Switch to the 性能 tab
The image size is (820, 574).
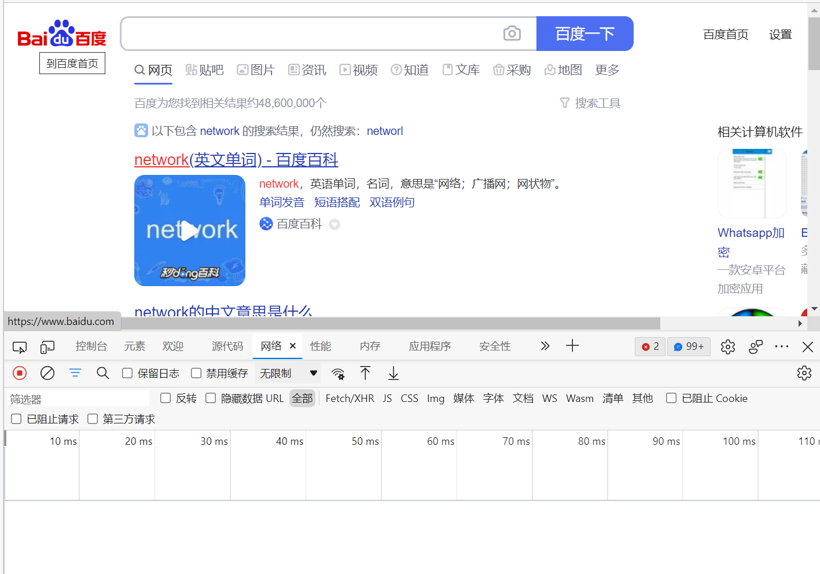tap(321, 346)
